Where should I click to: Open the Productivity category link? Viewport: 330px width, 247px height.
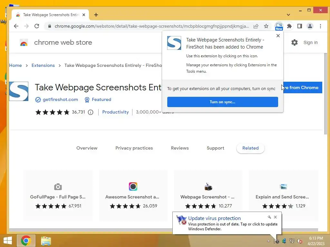(x=115, y=112)
